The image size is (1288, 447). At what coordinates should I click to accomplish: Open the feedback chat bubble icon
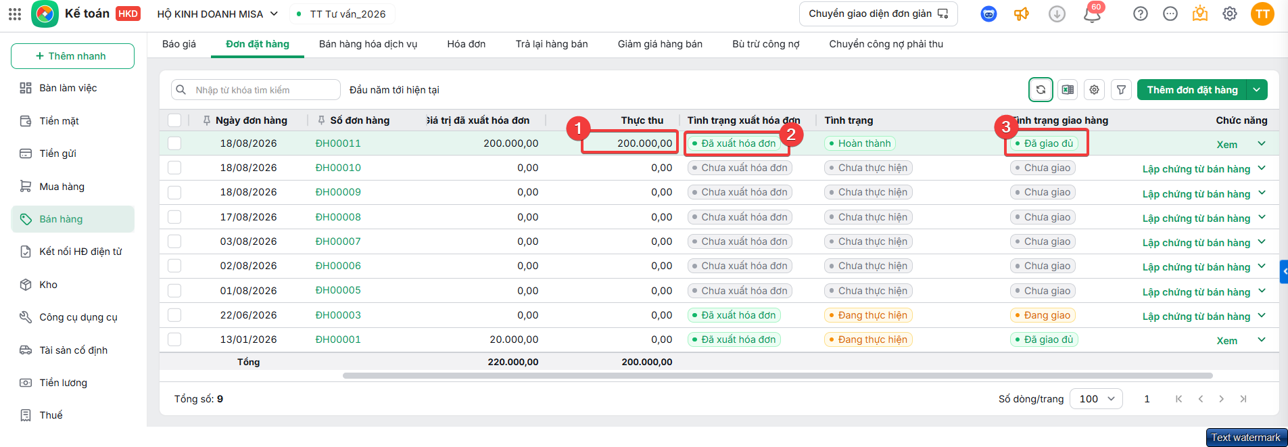[x=1170, y=14]
